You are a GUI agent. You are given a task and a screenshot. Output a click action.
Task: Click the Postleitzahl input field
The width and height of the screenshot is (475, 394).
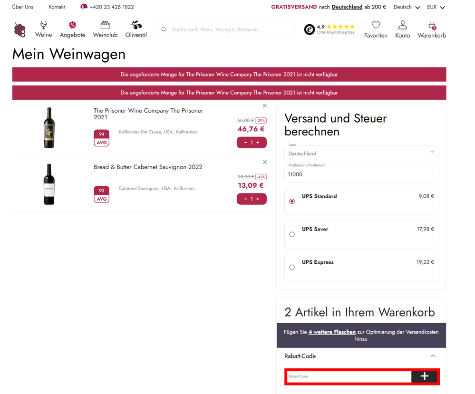tap(361, 174)
